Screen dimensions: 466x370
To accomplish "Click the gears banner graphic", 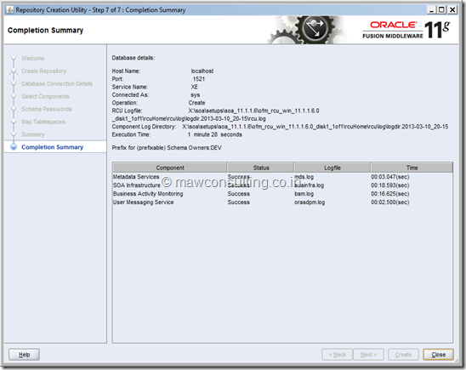I will click(x=306, y=30).
